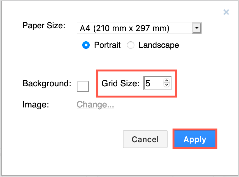This screenshot has width=239, height=177.
Task: Click the A4 (210 mm x 297 mm) text
Action: (x=124, y=29)
